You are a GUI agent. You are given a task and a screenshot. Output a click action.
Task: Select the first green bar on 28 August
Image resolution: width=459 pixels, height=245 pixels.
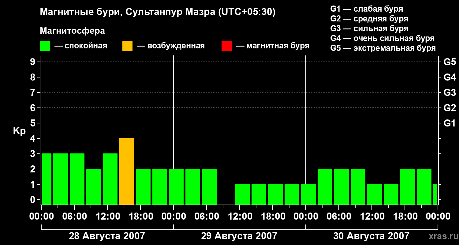pos(47,179)
